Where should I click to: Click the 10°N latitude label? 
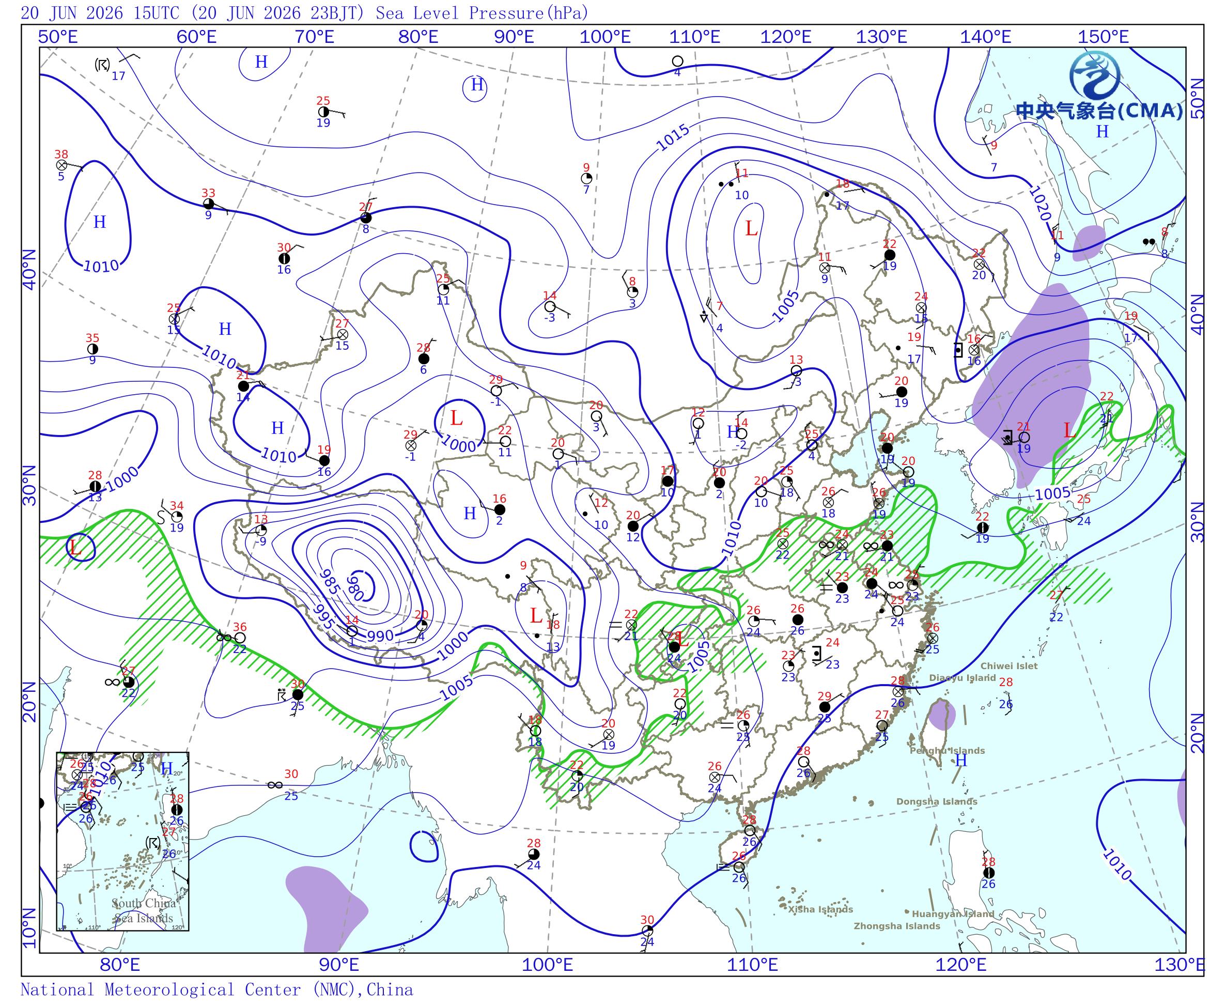29,928
